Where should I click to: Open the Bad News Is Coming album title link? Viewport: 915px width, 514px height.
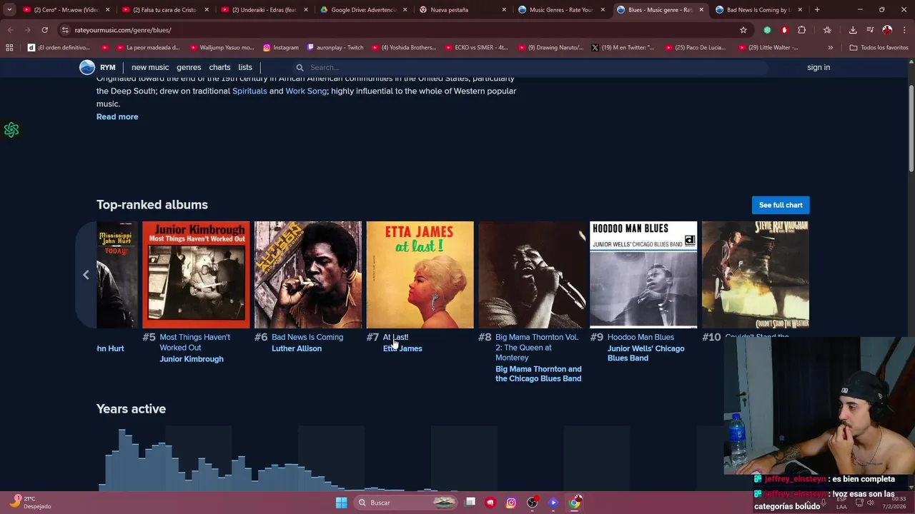click(307, 337)
